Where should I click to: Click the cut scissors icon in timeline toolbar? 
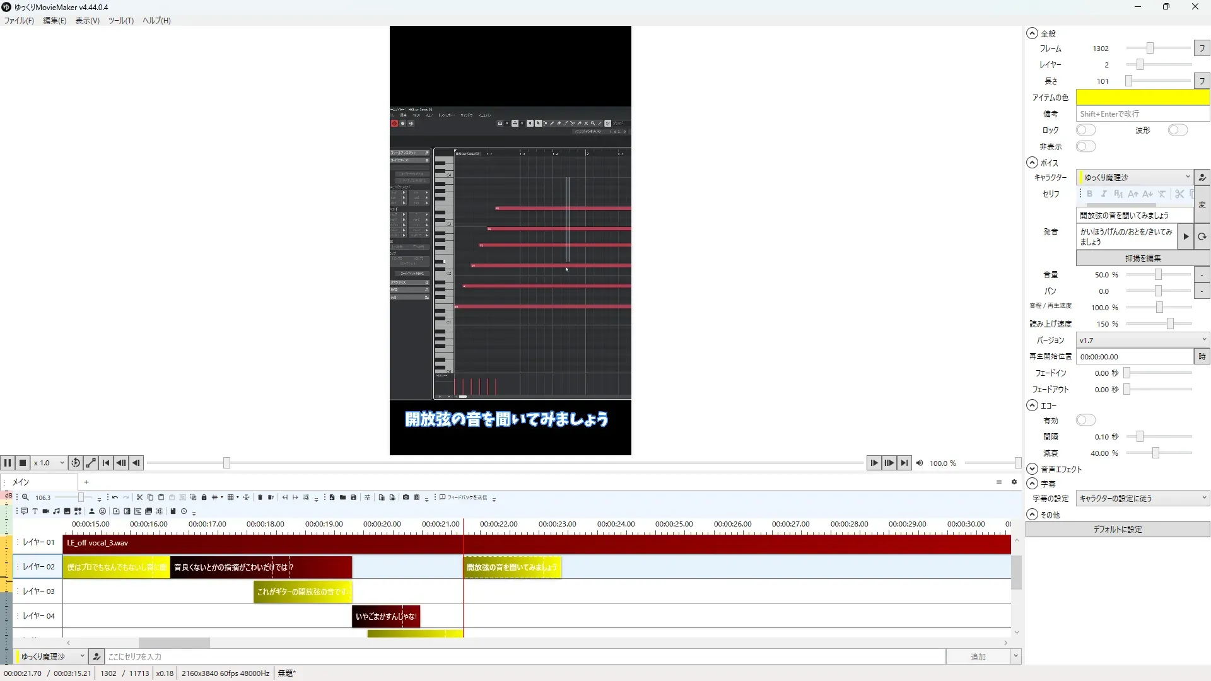139,498
